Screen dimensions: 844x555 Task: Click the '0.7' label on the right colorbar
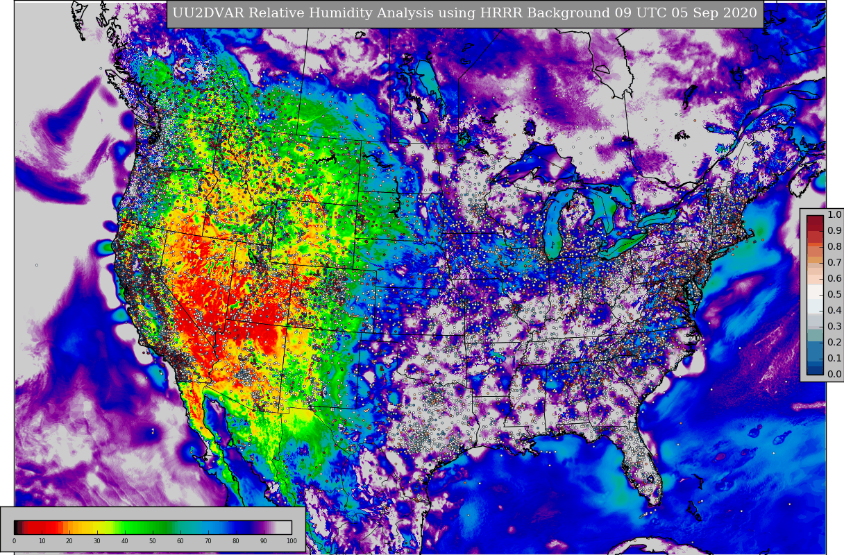click(x=834, y=263)
